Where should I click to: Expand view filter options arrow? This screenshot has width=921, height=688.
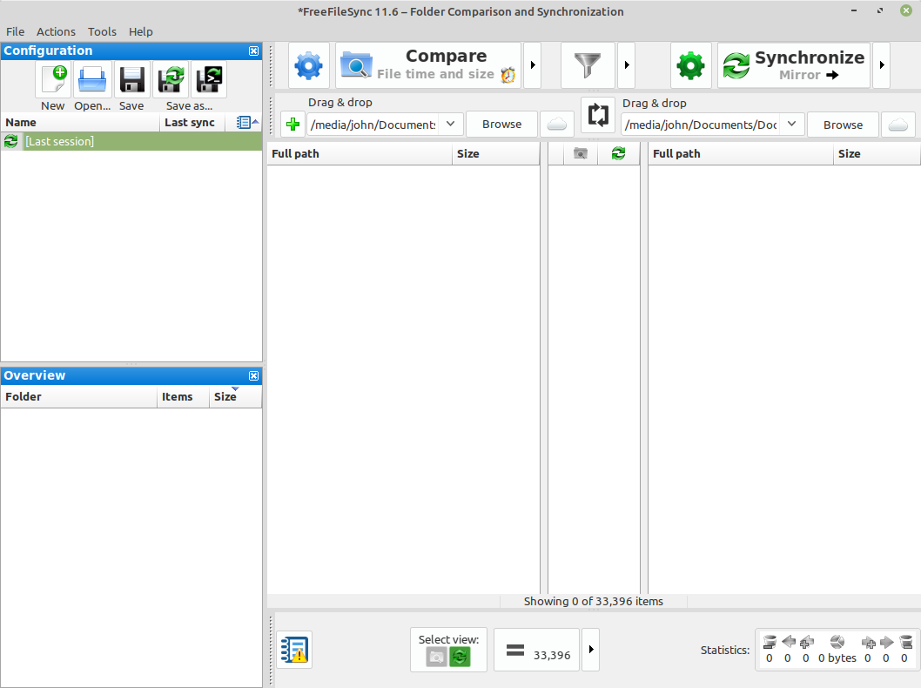(591, 650)
